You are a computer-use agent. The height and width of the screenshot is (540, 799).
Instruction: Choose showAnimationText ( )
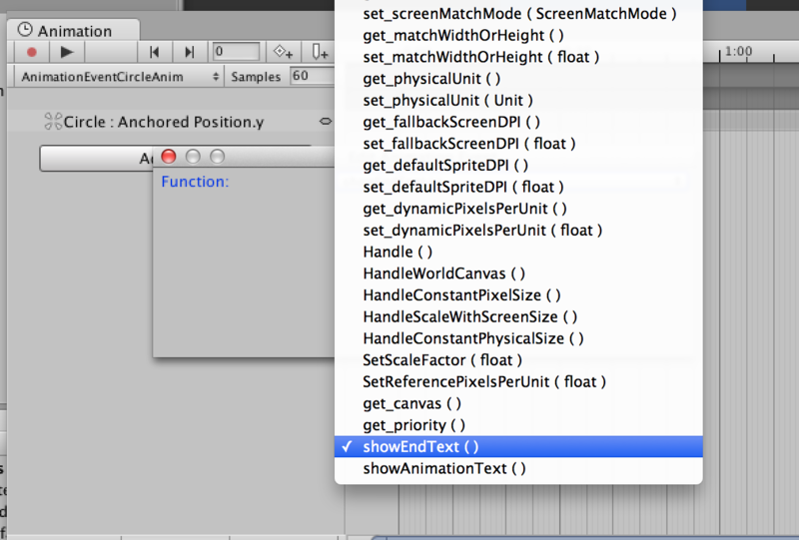click(518, 469)
